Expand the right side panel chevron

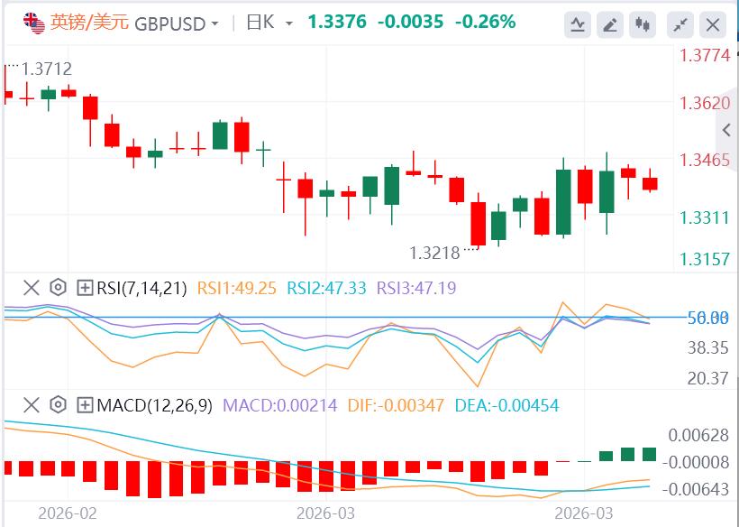tap(727, 131)
